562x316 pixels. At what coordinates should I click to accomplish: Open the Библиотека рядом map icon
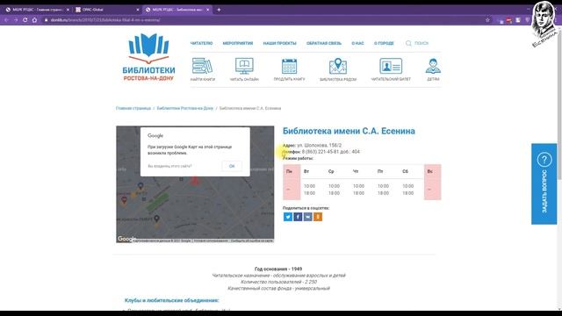(338, 67)
